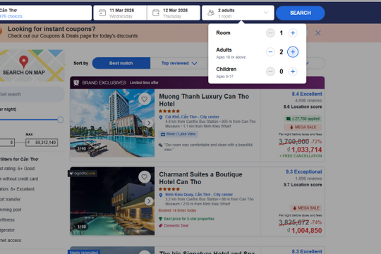Open the check-in date 11 Mar 2026
This screenshot has height=254, width=381.
120,13
